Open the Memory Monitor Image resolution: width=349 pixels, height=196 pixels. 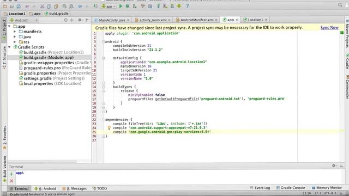[x=327, y=188]
